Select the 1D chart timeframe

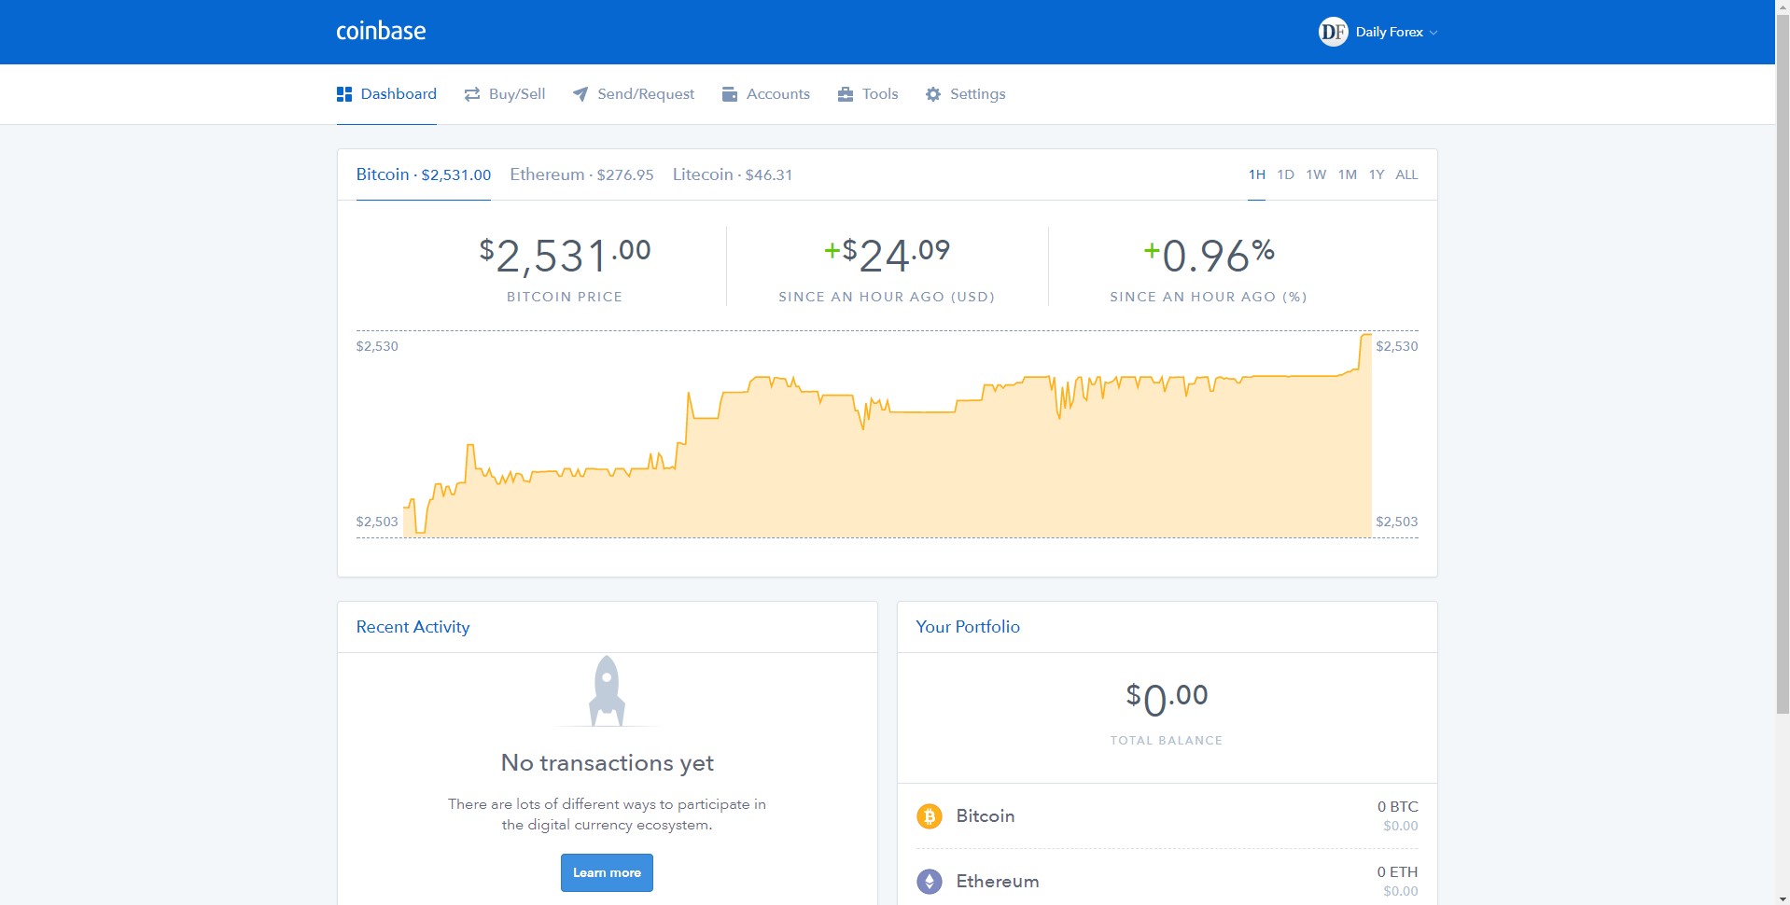coord(1286,174)
